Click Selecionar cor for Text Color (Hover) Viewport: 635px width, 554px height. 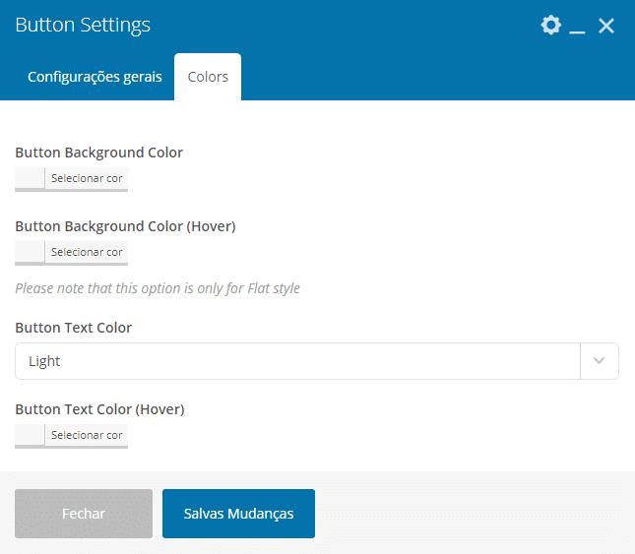tap(87, 435)
